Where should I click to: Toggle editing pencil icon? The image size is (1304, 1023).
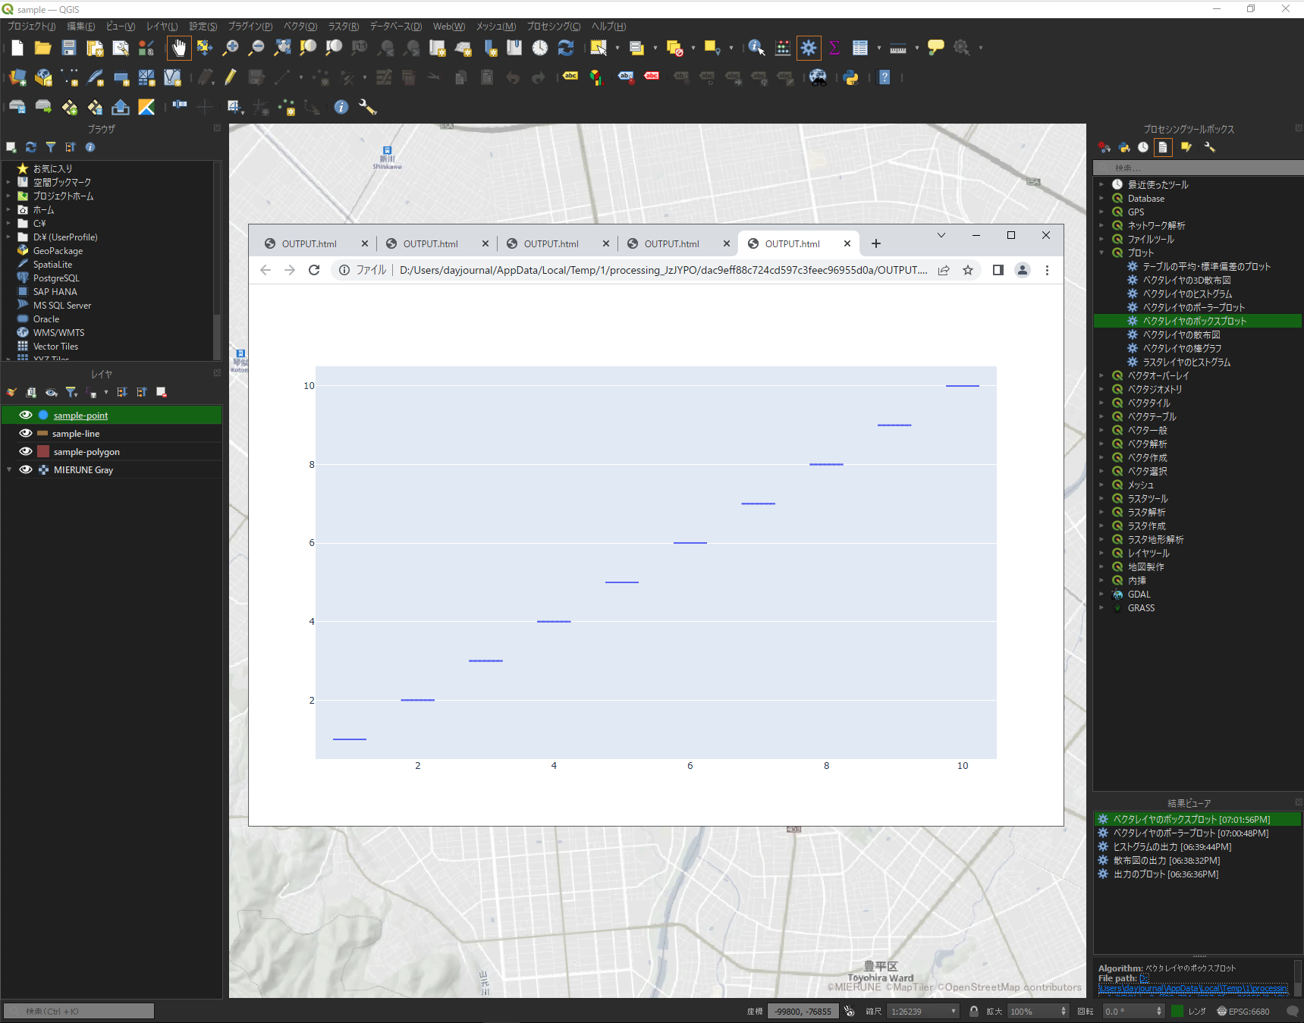(231, 77)
